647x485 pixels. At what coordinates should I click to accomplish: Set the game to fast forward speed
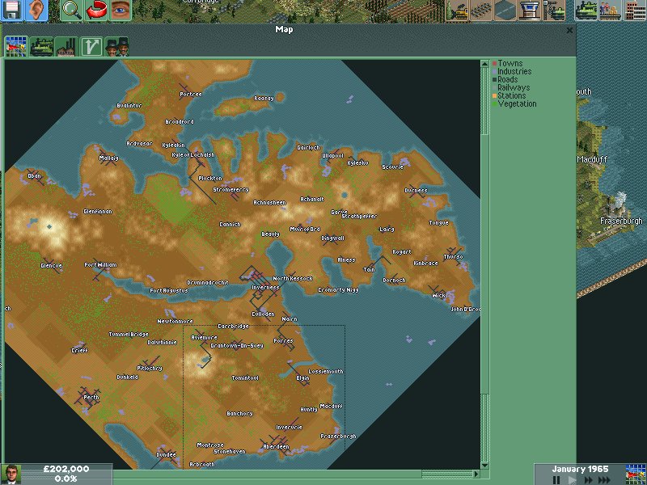(588, 480)
